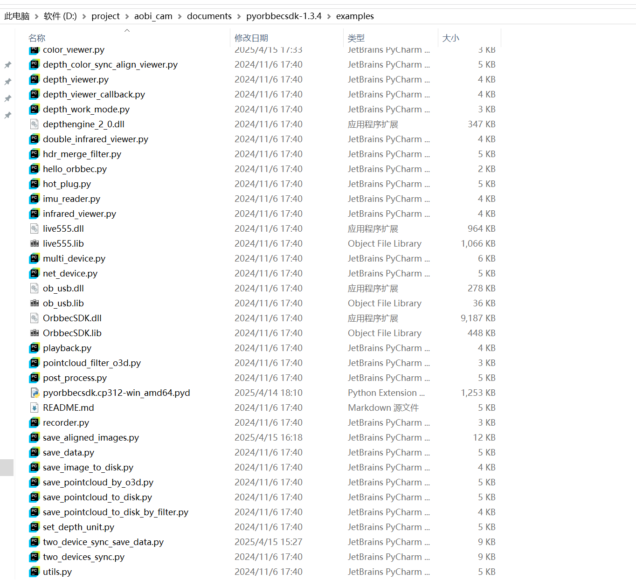Click the last pin icon in quick access
636x587 pixels.
(8, 115)
